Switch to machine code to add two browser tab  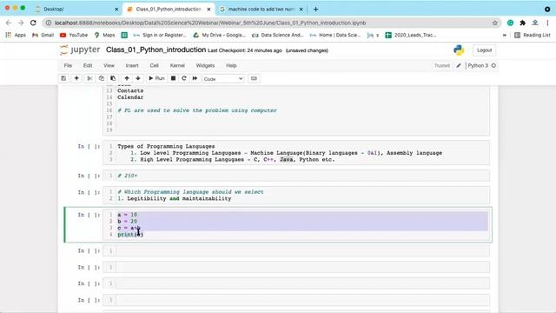pos(261,10)
